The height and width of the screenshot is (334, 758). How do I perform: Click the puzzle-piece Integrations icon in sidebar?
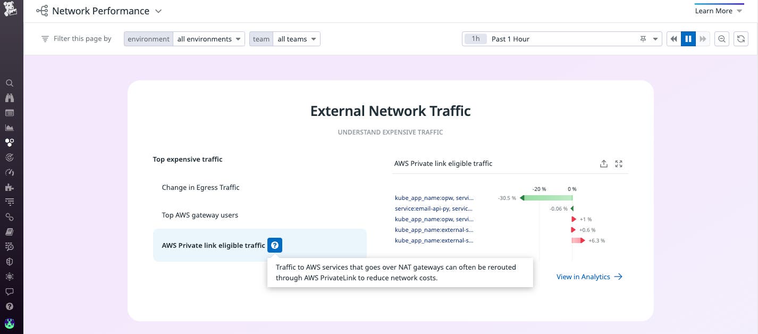point(10,187)
